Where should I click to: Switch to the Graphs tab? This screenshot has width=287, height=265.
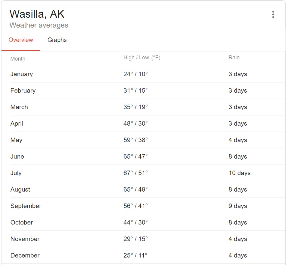tap(57, 40)
